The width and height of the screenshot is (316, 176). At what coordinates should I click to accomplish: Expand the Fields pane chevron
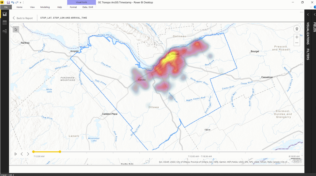(x=314, y=15)
